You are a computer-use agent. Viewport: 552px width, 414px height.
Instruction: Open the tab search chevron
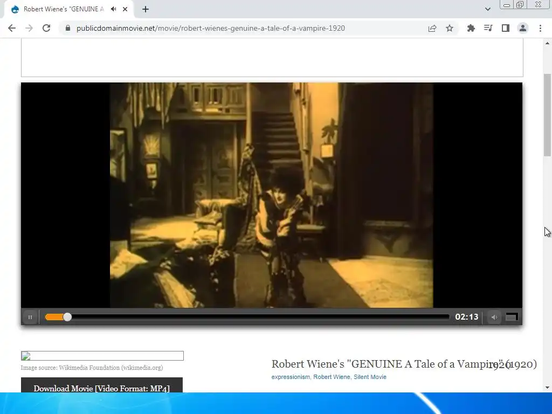(487, 9)
